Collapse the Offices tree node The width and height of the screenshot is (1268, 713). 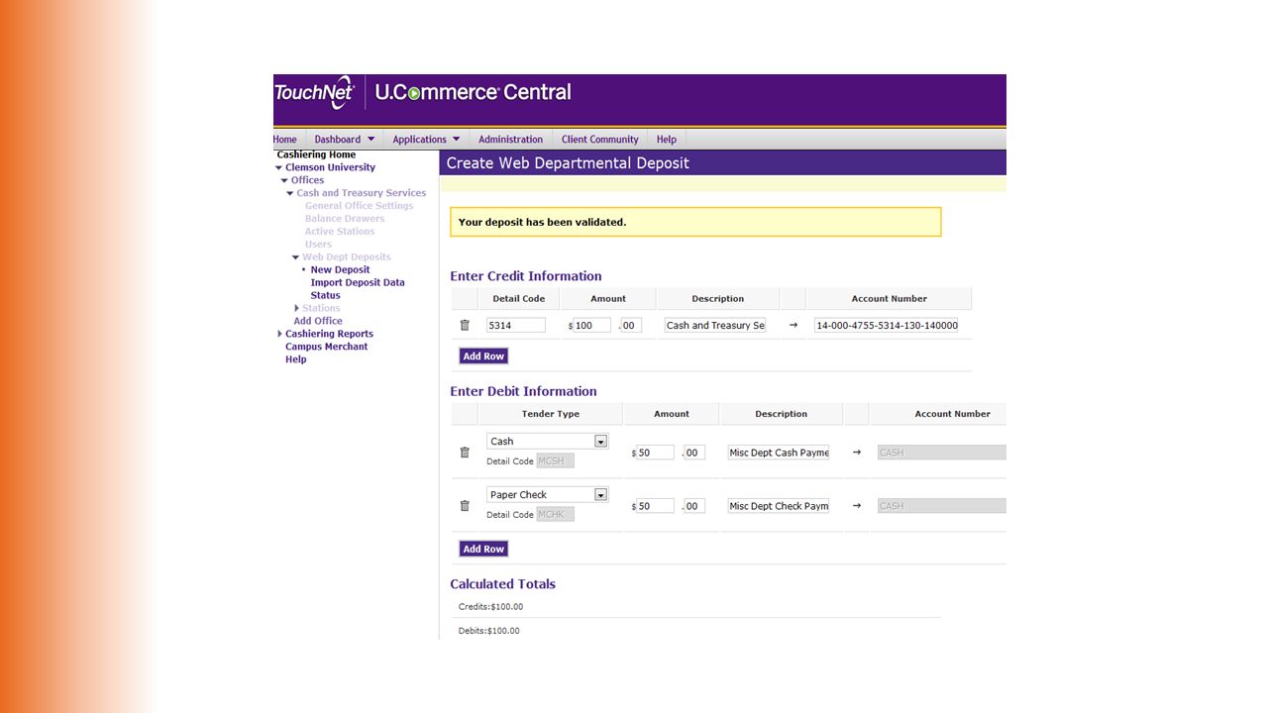(285, 181)
